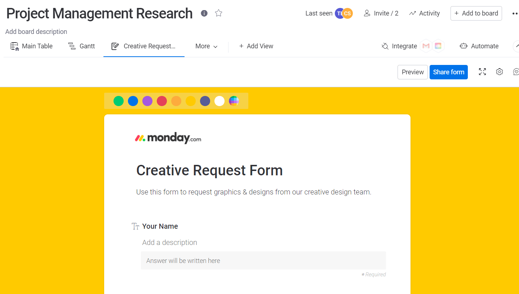Viewport: 519px width, 294px height.
Task: Switch to the Gantt view tab
Action: tap(82, 46)
